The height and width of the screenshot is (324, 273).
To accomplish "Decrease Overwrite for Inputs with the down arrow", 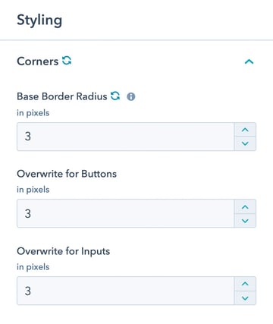I will (245, 298).
